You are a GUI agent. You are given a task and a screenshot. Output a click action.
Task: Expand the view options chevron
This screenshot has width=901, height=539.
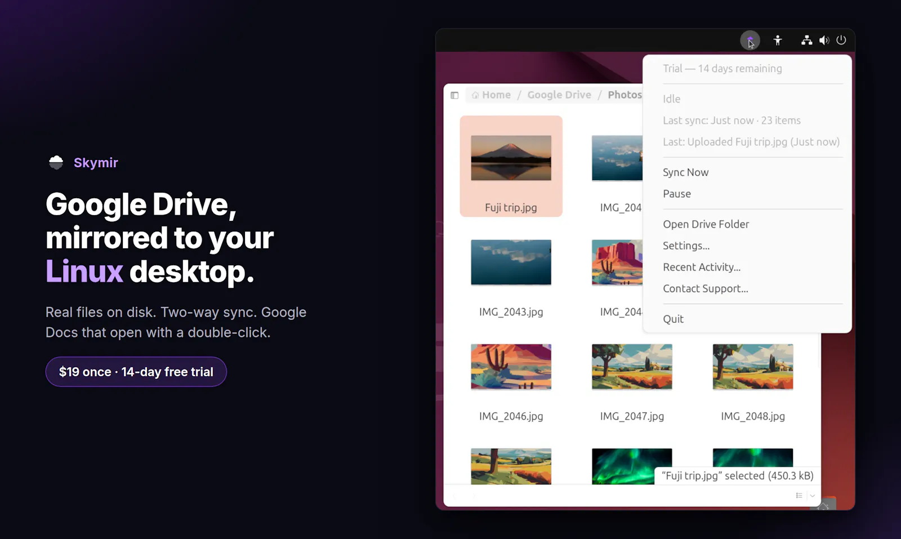[813, 496]
